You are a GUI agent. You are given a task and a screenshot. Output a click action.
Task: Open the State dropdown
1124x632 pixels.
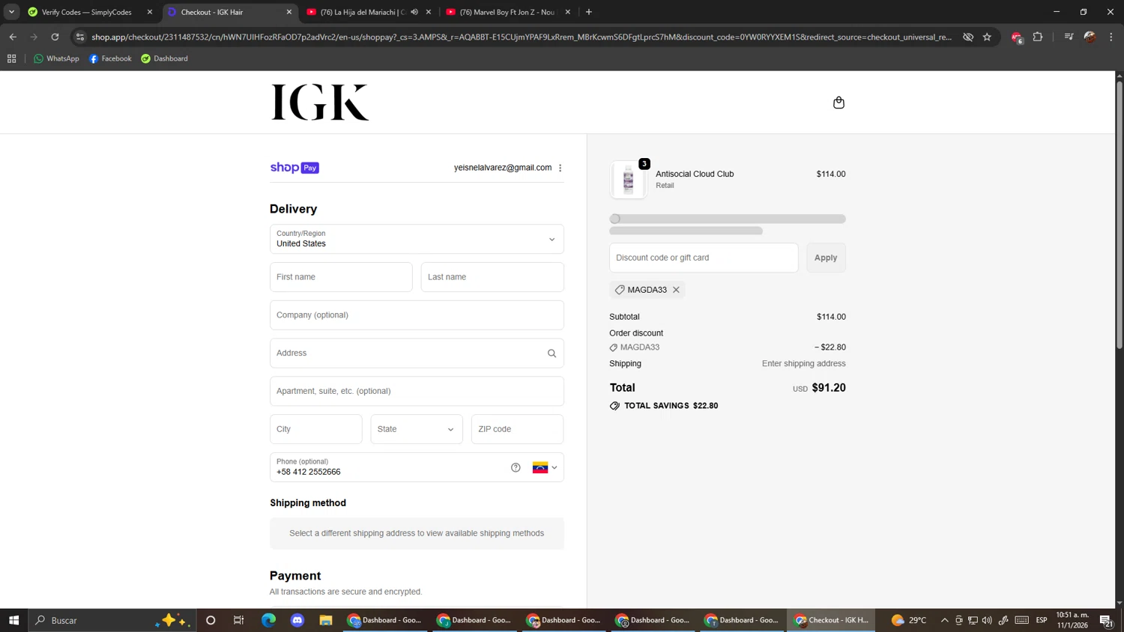[417, 429]
